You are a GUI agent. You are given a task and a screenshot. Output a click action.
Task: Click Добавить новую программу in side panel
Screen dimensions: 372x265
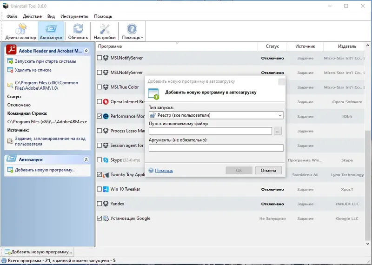point(45,170)
